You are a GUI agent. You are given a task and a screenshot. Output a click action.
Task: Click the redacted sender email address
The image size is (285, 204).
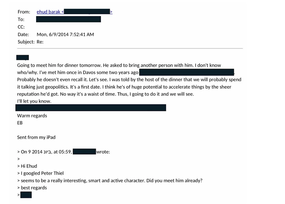87,12
